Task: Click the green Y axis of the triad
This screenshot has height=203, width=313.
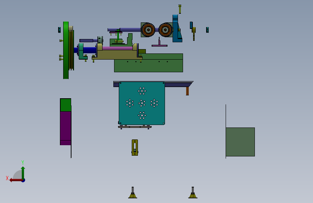Action: click(23, 173)
